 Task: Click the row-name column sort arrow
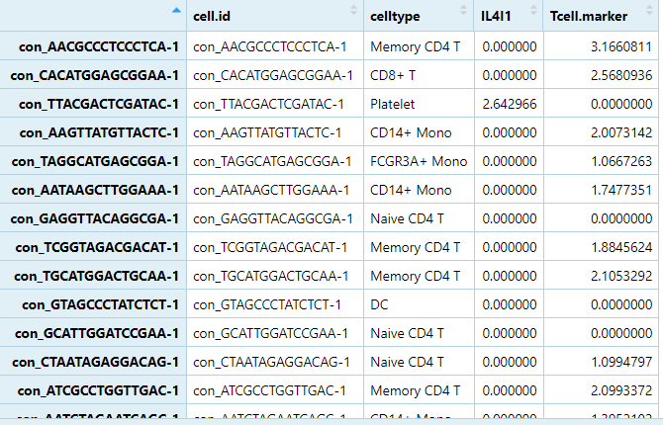coord(176,11)
